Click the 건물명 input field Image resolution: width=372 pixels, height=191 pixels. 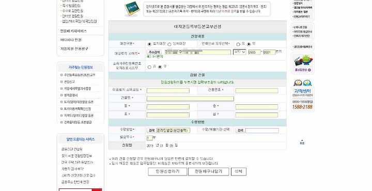point(190,99)
